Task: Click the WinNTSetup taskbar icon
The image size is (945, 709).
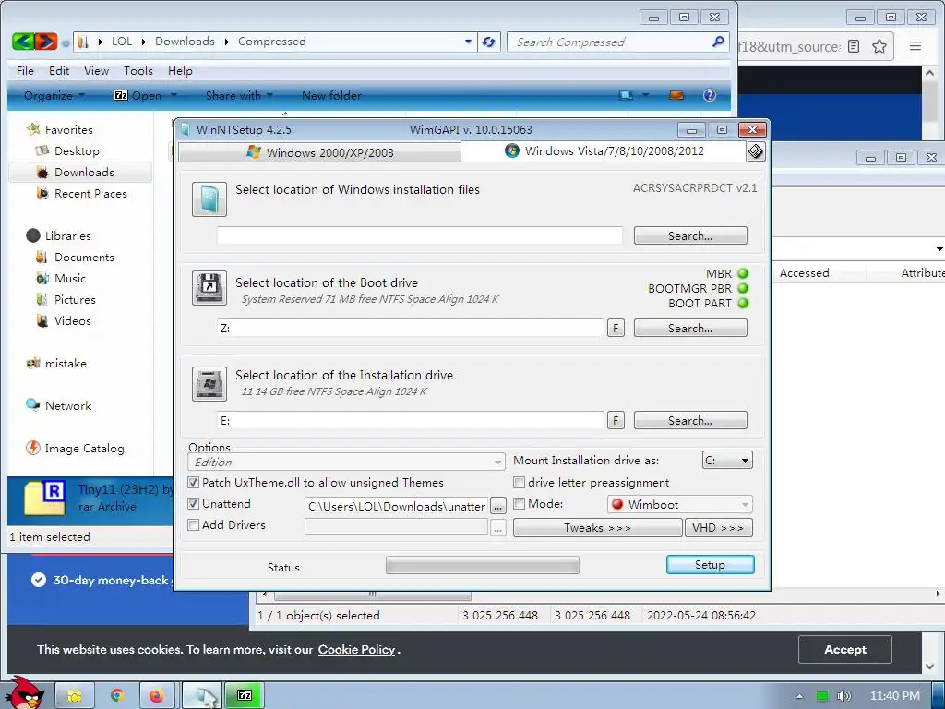Action: click(201, 695)
